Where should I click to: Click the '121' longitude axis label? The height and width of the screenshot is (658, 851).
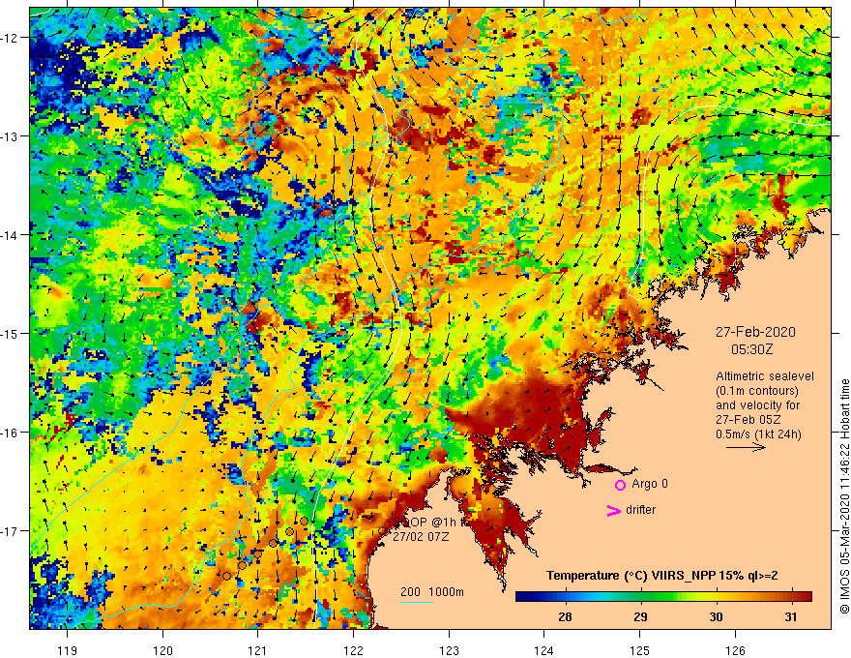(x=258, y=650)
